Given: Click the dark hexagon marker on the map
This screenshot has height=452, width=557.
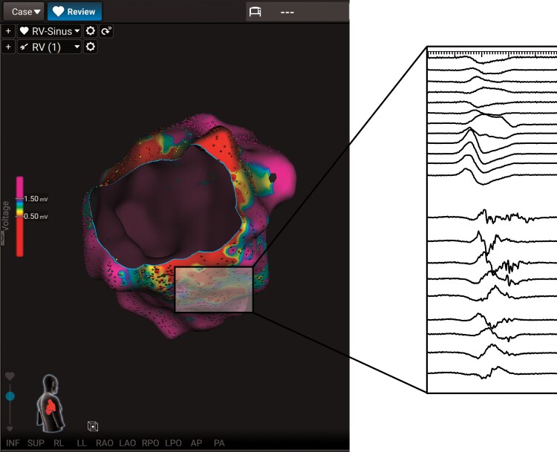Looking at the screenshot, I should [273, 178].
